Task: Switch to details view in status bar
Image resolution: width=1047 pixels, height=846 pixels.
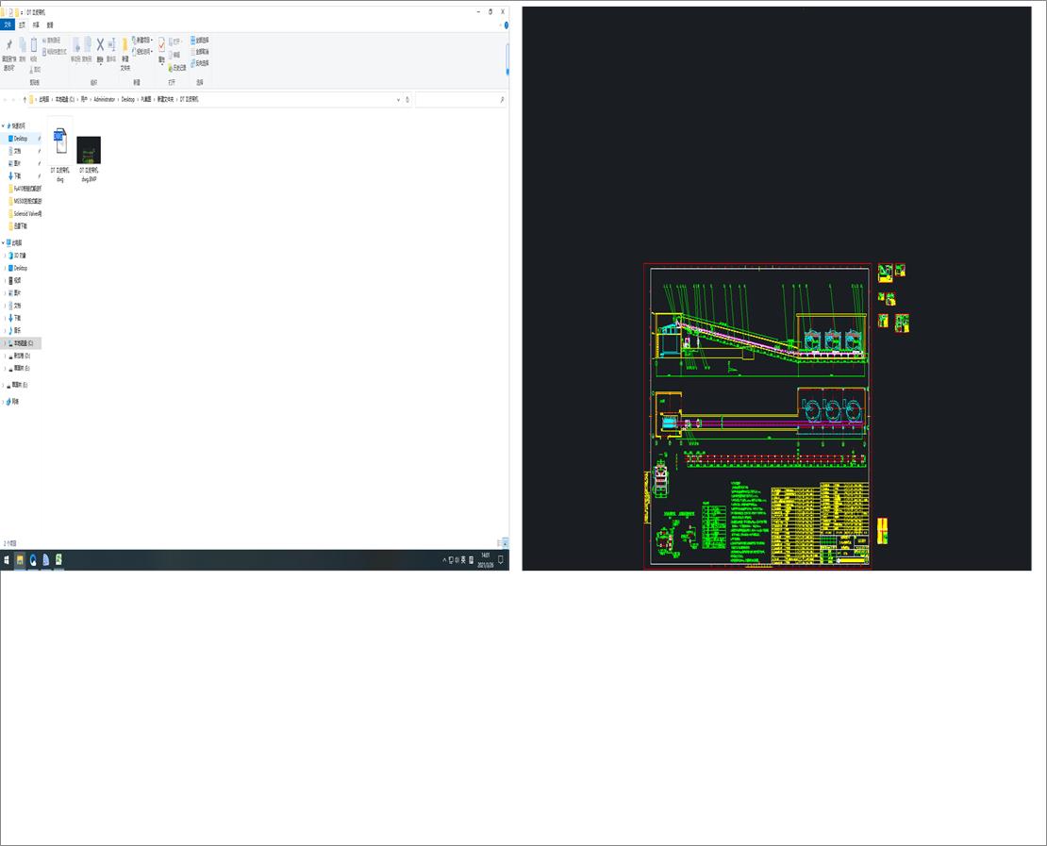Action: (x=497, y=543)
